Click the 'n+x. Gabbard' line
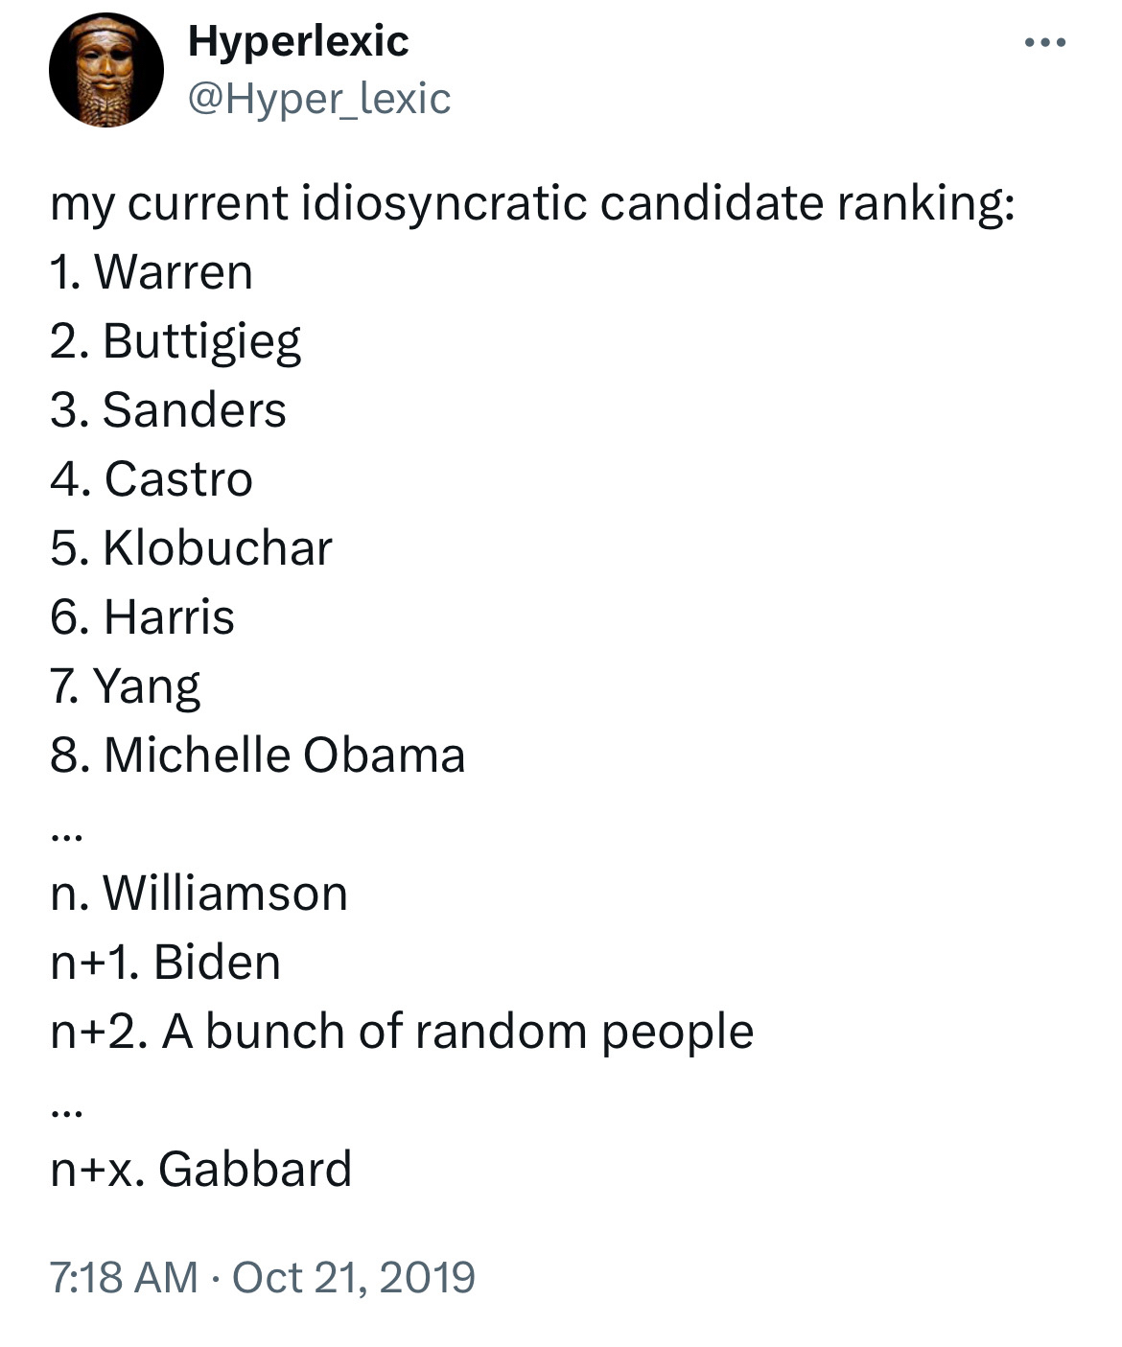Image resolution: width=1122 pixels, height=1347 pixels. pos(201,1170)
